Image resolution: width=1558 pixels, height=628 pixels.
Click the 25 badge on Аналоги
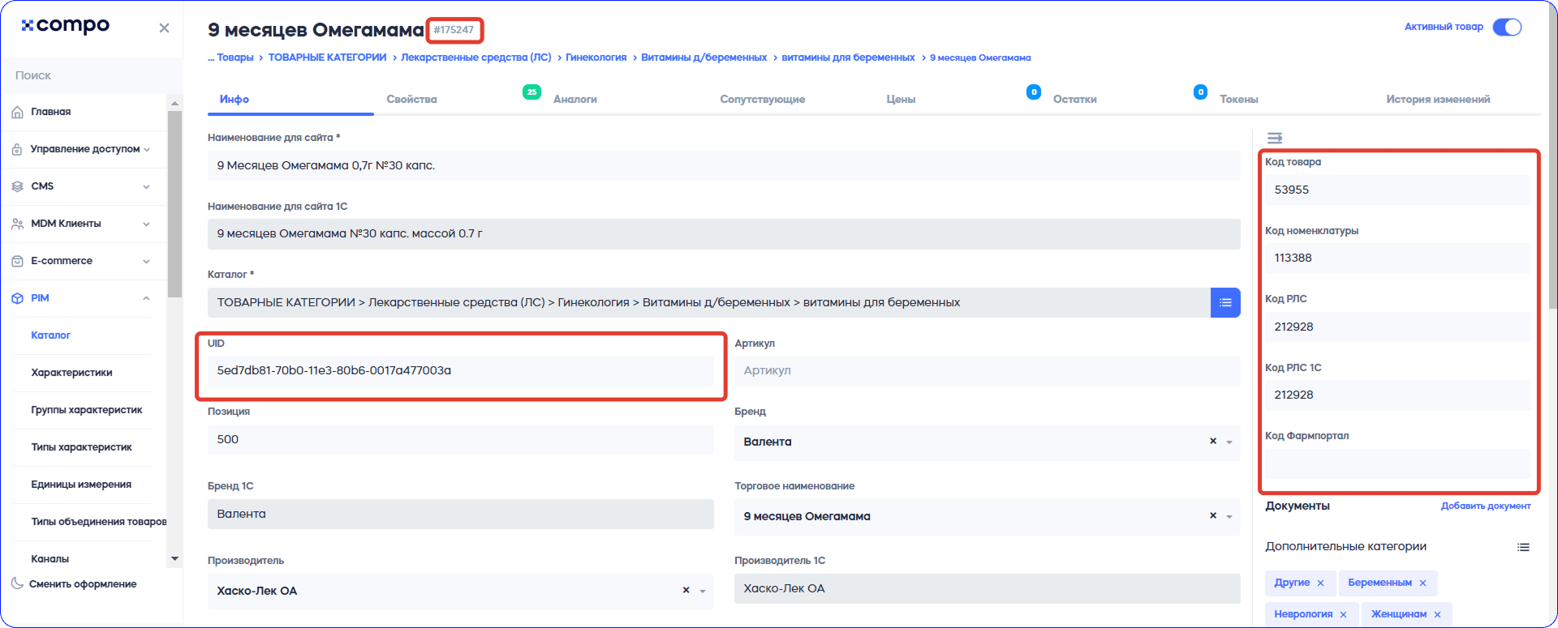pos(532,92)
